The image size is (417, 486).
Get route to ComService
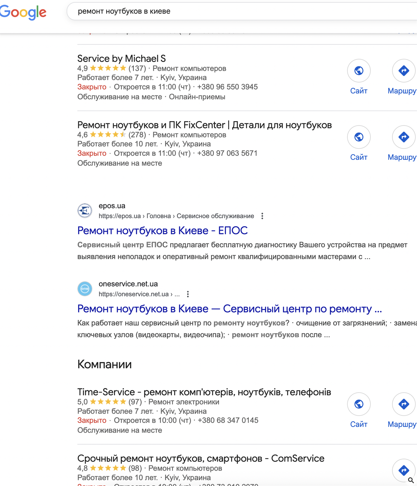tap(403, 470)
